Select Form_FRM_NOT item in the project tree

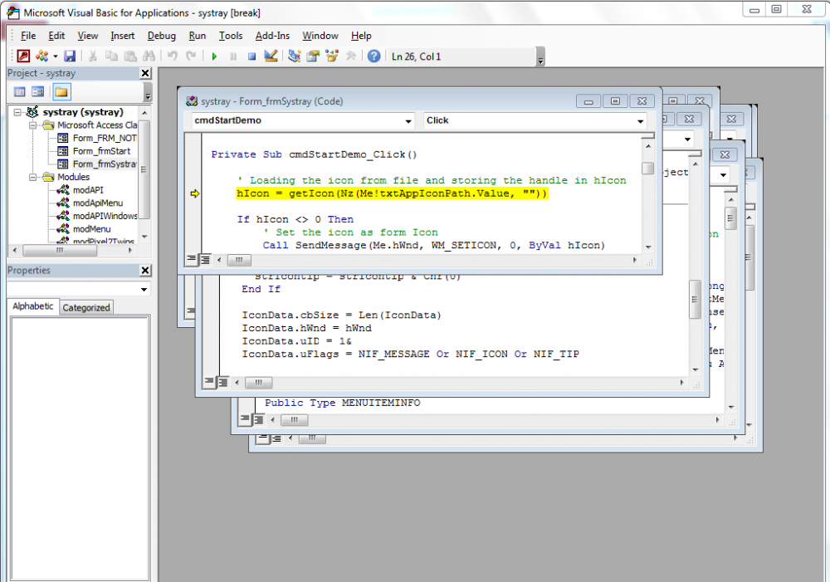(105, 138)
